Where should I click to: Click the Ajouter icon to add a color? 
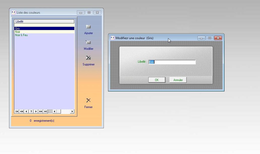click(88, 27)
